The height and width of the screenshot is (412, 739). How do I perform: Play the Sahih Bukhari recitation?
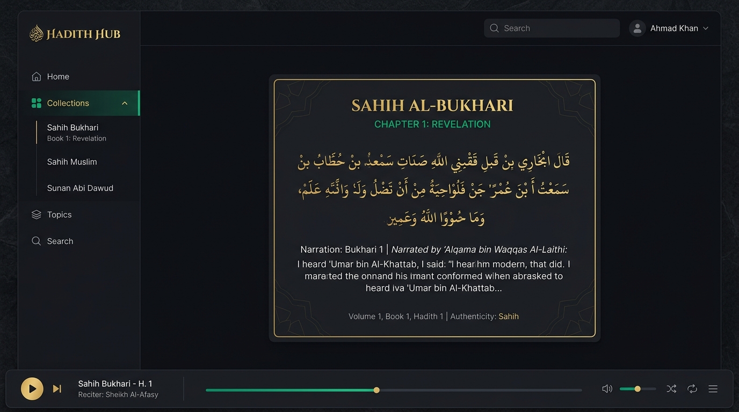[x=32, y=389]
